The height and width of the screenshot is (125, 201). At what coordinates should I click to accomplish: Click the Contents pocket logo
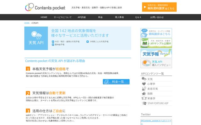coord(45,7)
